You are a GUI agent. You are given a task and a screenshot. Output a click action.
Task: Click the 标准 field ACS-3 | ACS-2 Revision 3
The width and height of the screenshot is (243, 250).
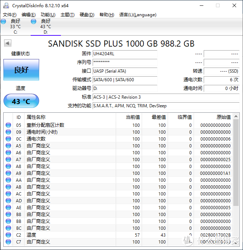click(166, 97)
